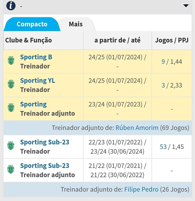Click the 53 games link for Sporting Sub-23

pyautogui.click(x=163, y=147)
